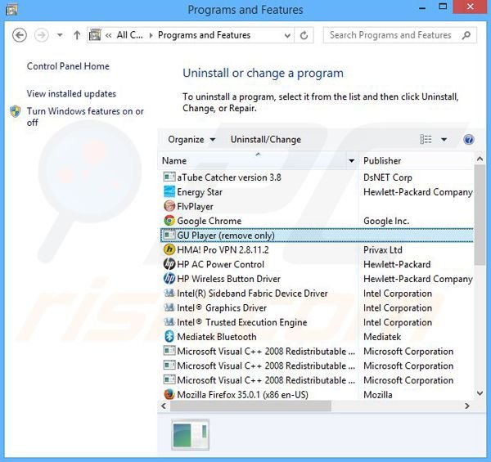Click the Windows features shield icon
Image resolution: width=491 pixels, height=462 pixels.
[x=16, y=111]
